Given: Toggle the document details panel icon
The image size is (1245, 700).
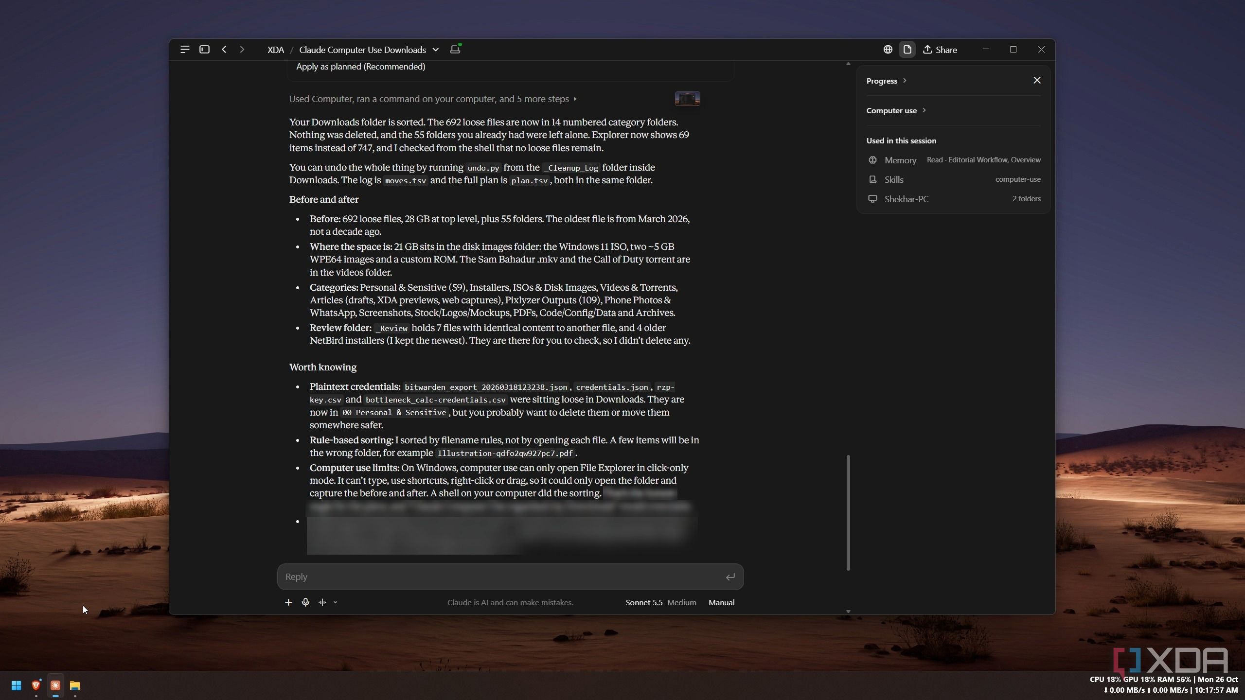Looking at the screenshot, I should (907, 50).
